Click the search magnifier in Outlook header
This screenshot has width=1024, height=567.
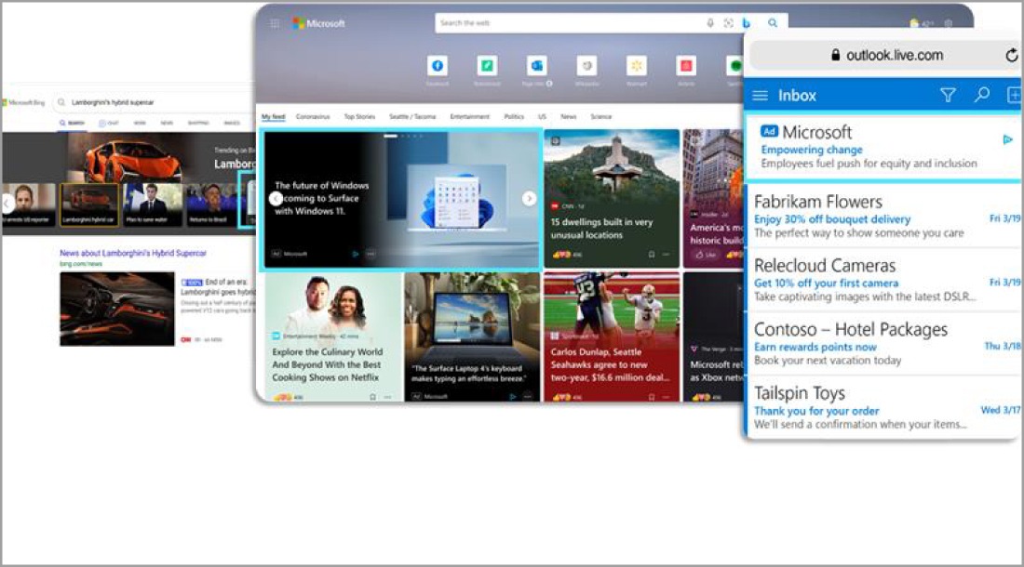click(981, 95)
